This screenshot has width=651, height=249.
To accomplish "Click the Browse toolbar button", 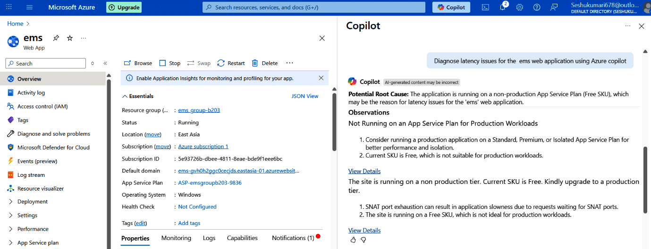I will 138,63.
